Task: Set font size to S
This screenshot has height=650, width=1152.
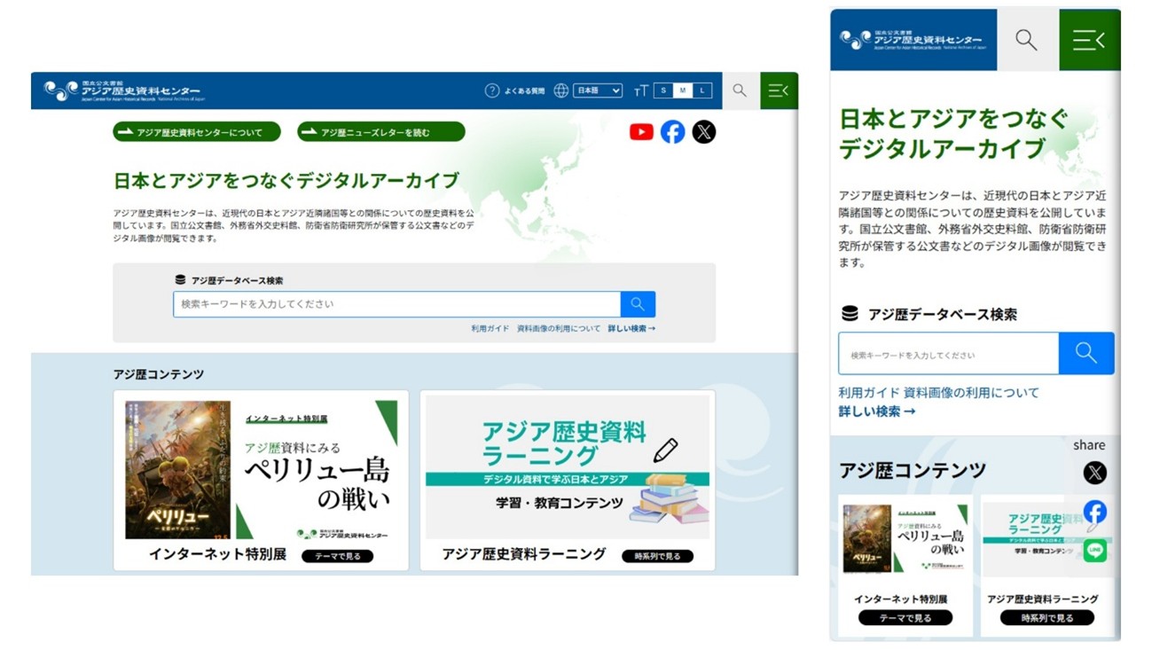Action: point(663,90)
